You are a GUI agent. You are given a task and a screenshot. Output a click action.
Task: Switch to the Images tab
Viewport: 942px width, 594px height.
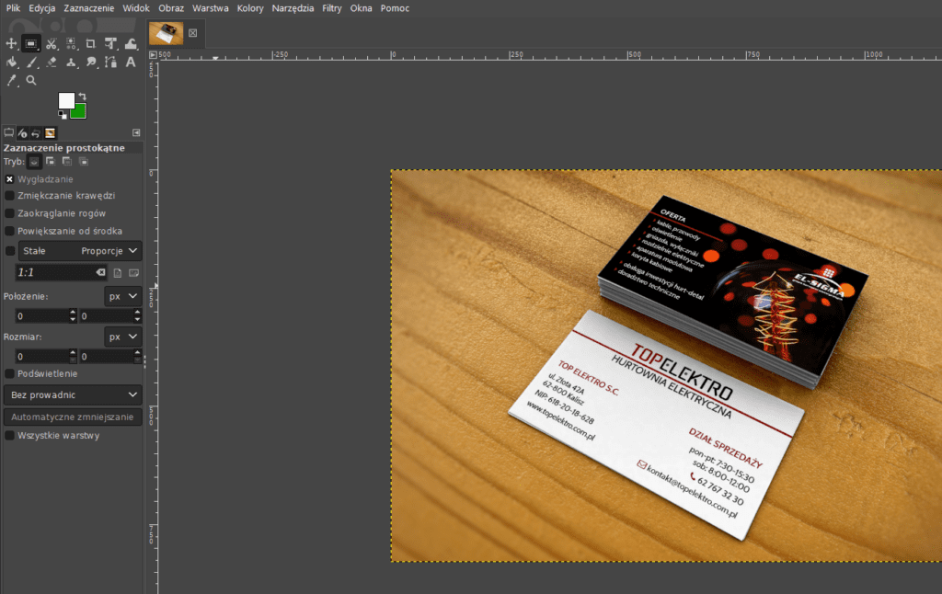50,132
